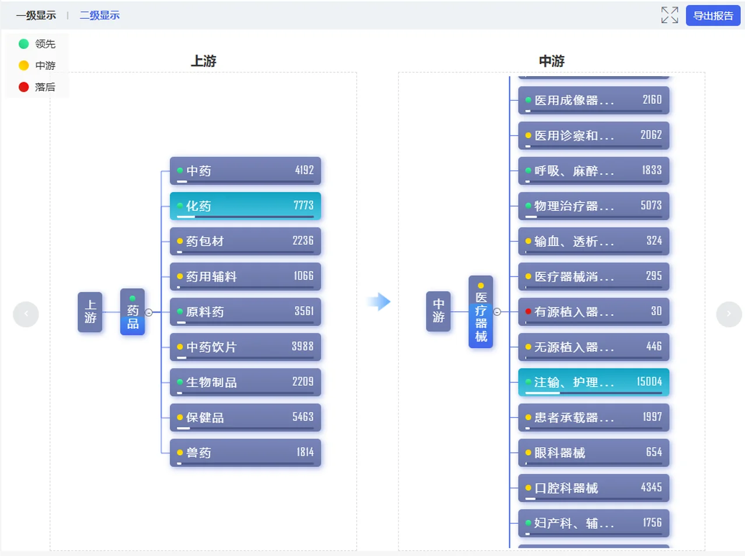745x556 pixels.
Task: Open the 医疗器械消 node with 295
Action: coord(594,277)
